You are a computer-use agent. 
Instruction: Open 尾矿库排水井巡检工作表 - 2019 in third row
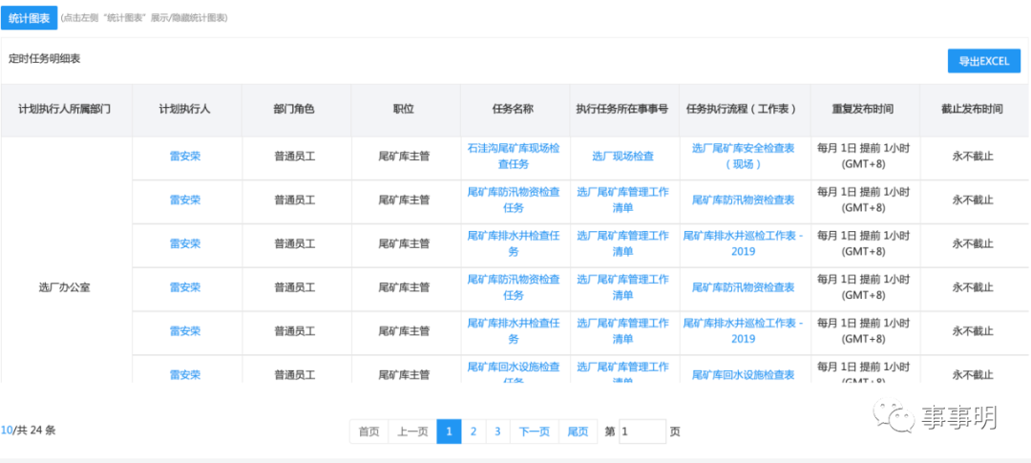(743, 243)
